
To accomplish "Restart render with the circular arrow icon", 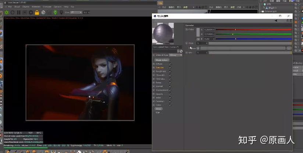I will pyautogui.click(x=13, y=12).
